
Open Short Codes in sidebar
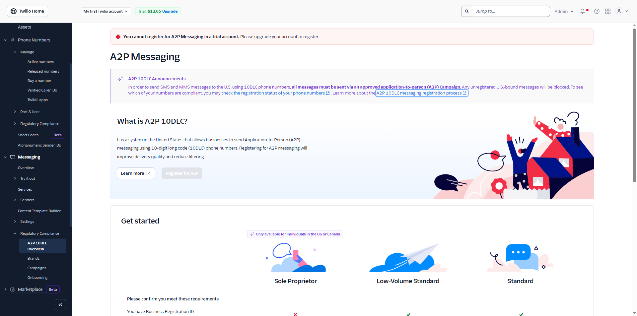[x=28, y=135]
